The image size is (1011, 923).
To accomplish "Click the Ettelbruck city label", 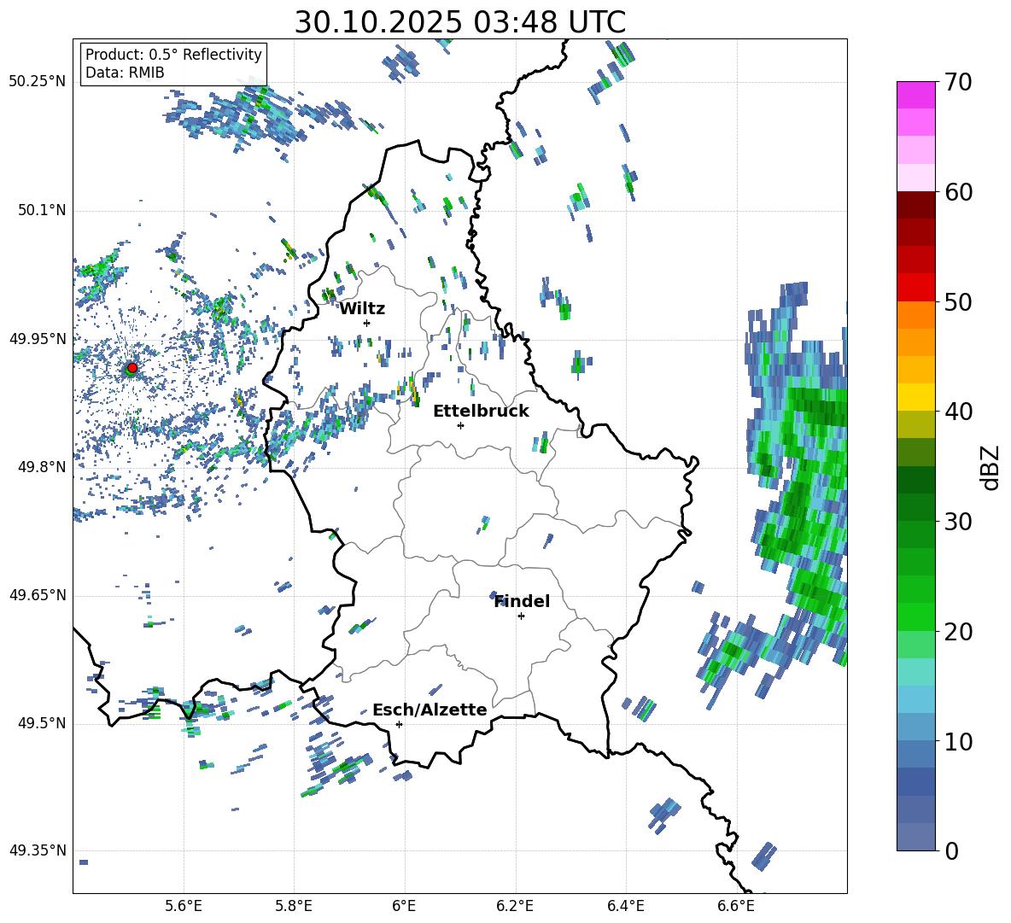I will 481,412.
